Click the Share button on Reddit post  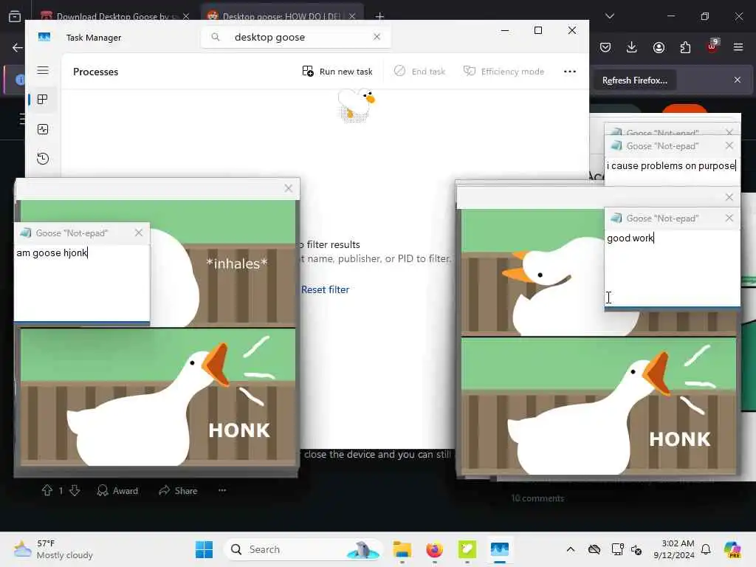[x=179, y=490]
